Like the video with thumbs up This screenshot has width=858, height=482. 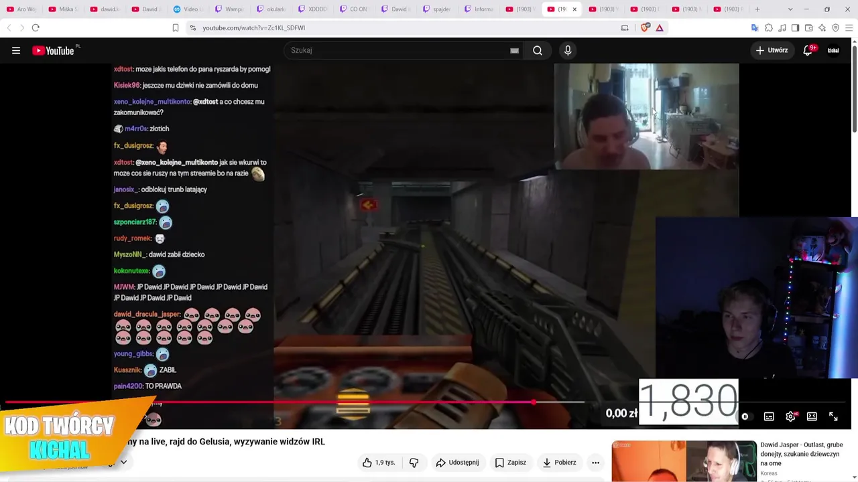click(379, 463)
